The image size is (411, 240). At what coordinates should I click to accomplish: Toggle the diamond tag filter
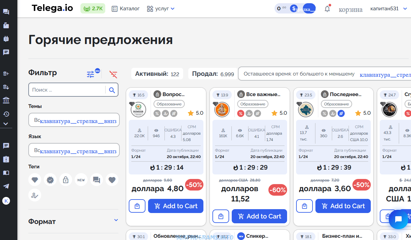coord(35,180)
